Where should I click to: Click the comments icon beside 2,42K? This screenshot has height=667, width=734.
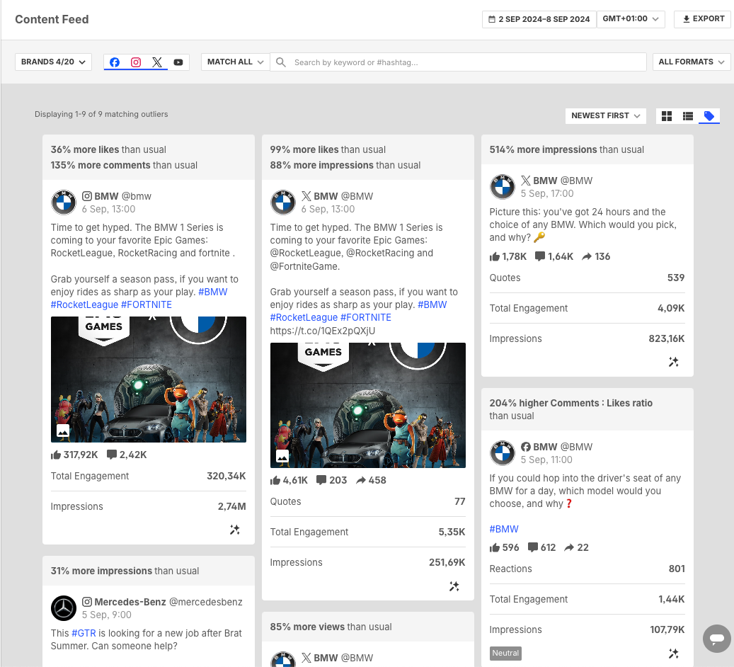(x=111, y=455)
